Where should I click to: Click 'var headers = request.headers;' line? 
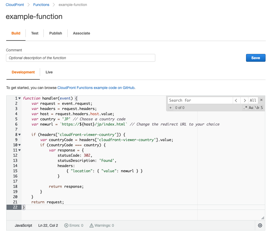pos(64,109)
